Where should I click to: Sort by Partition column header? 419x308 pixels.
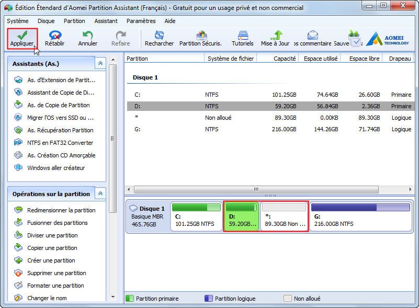click(x=164, y=59)
